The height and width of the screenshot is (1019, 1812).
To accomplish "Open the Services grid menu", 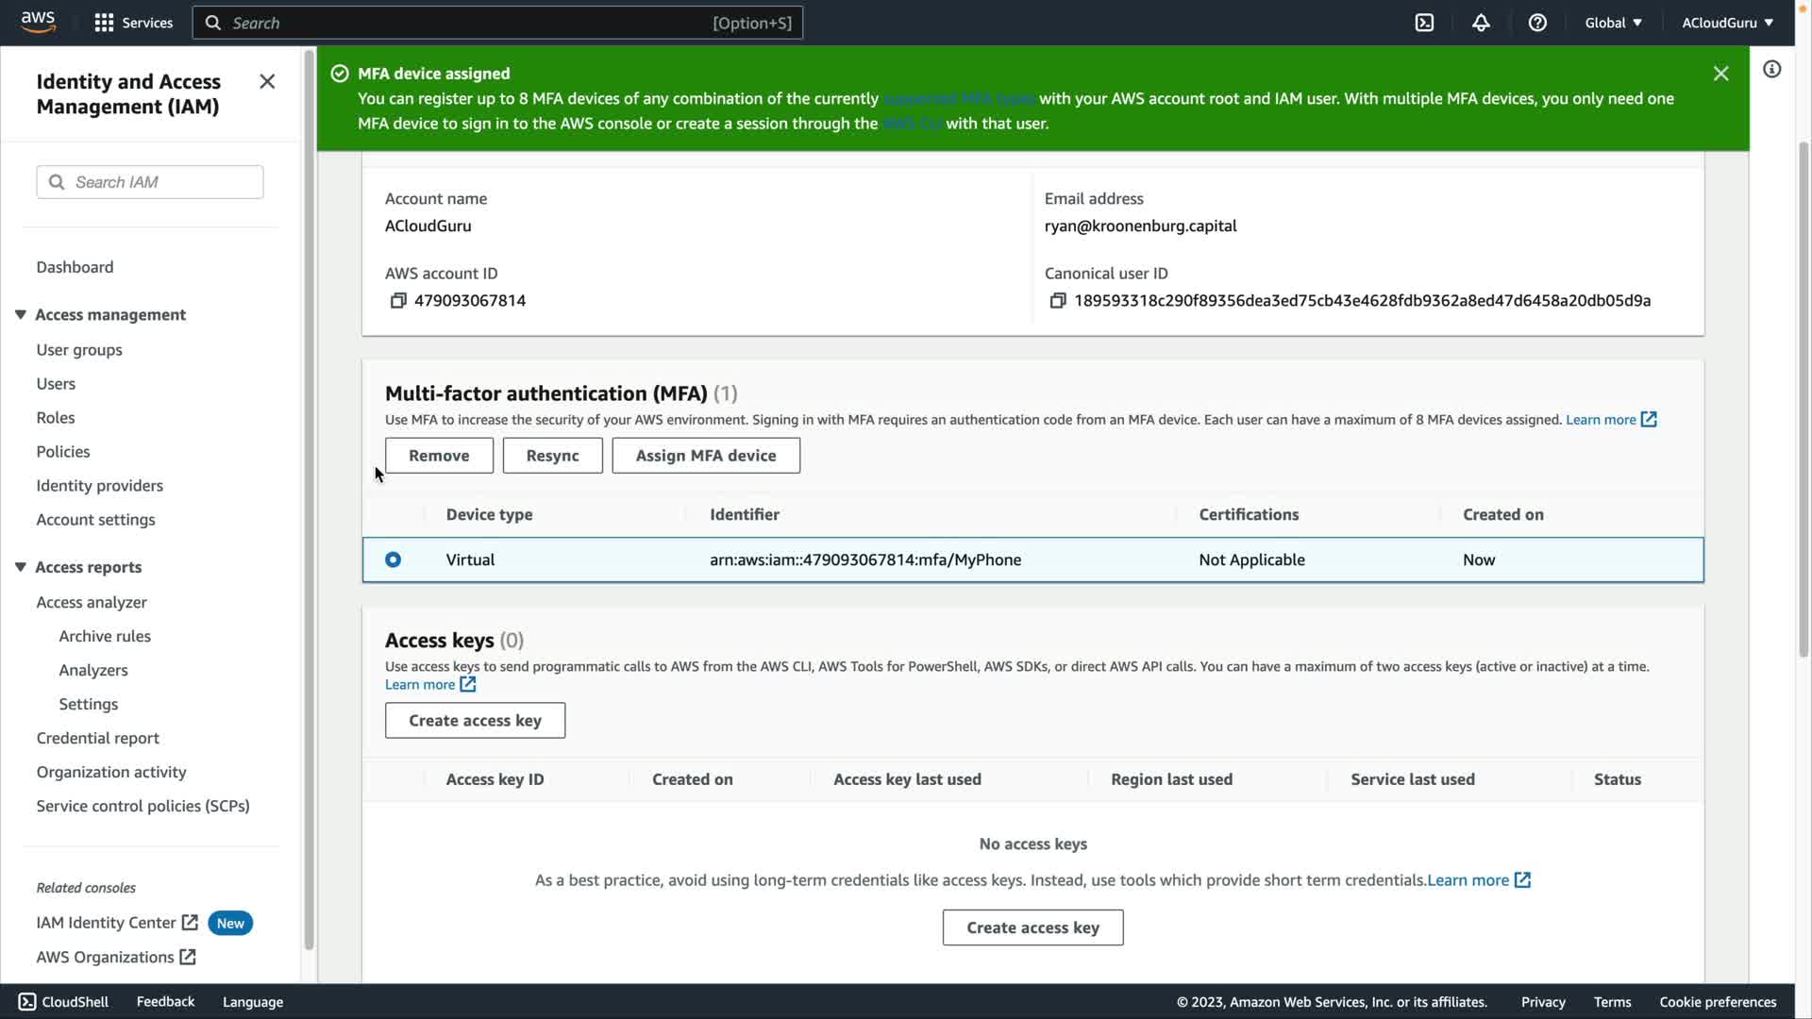I will click(133, 23).
